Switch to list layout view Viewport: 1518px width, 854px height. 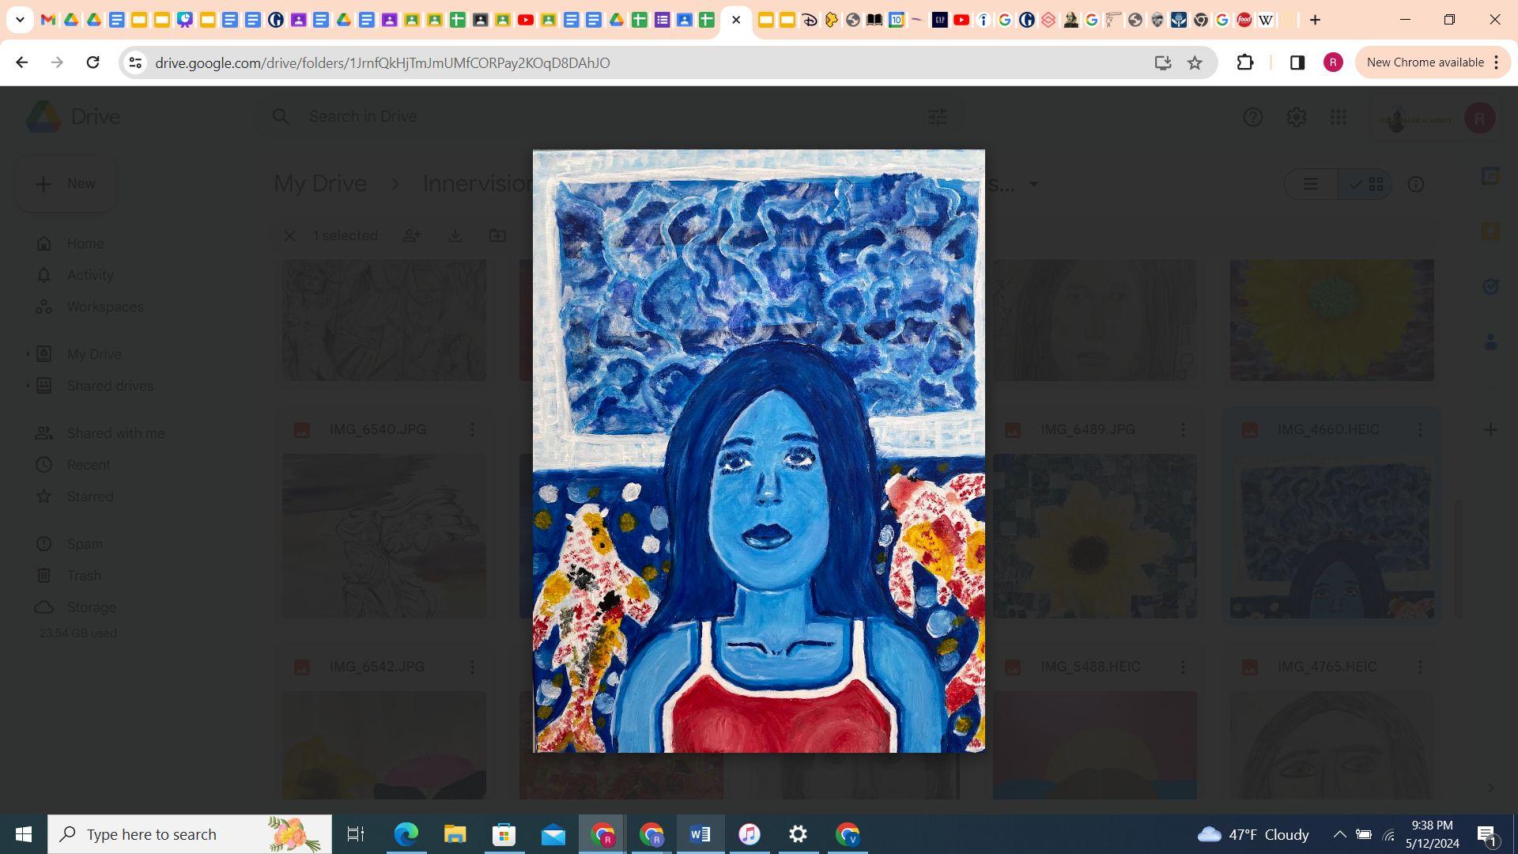pyautogui.click(x=1311, y=184)
